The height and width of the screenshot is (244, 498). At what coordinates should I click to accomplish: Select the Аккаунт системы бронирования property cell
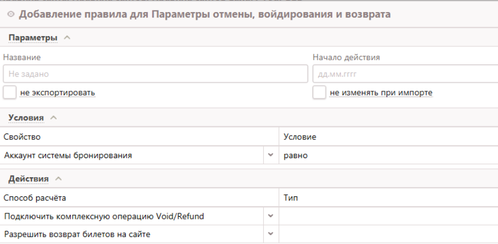(x=132, y=155)
